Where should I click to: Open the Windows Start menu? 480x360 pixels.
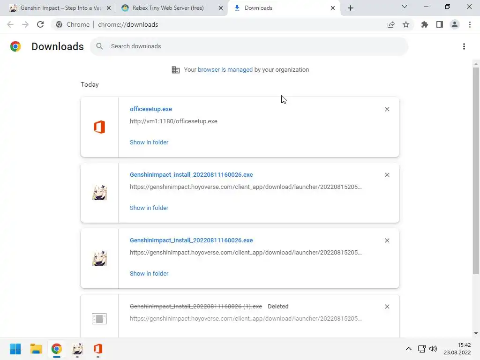[x=15, y=349]
